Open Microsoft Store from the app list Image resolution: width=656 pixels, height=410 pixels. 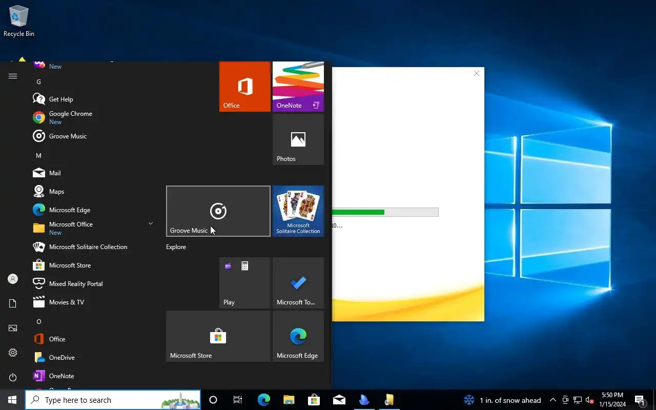coord(92,265)
